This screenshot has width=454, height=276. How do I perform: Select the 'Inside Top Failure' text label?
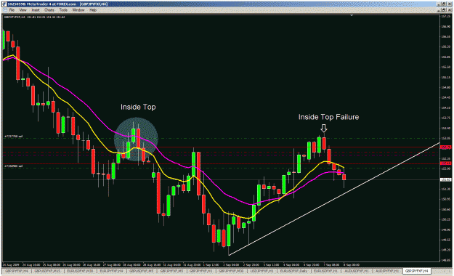(x=328, y=117)
